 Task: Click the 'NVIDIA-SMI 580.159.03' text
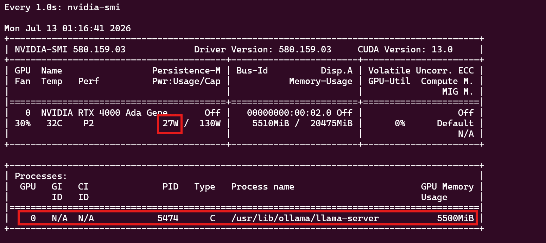coord(70,50)
